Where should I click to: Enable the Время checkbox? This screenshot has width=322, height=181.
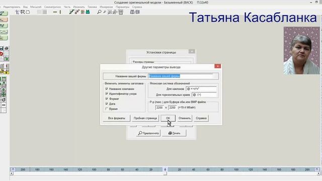pyautogui.click(x=107, y=109)
